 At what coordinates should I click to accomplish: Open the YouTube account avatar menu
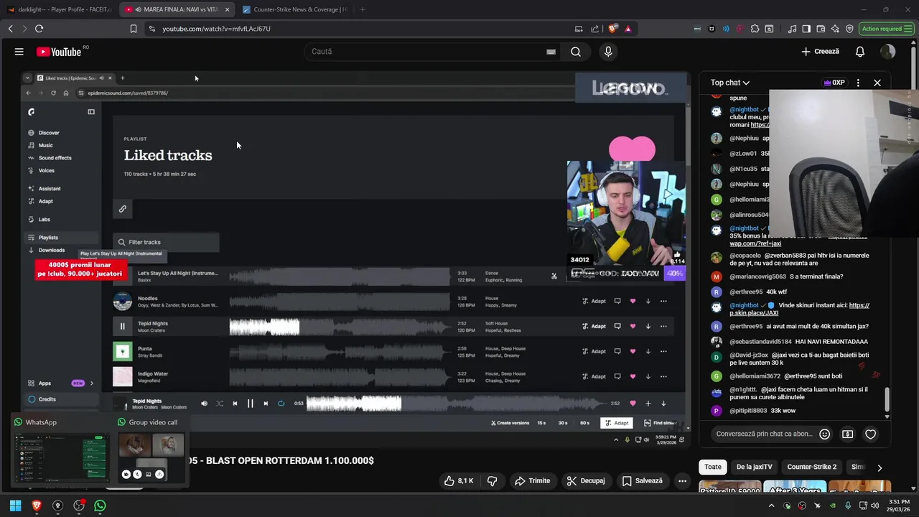tap(888, 52)
